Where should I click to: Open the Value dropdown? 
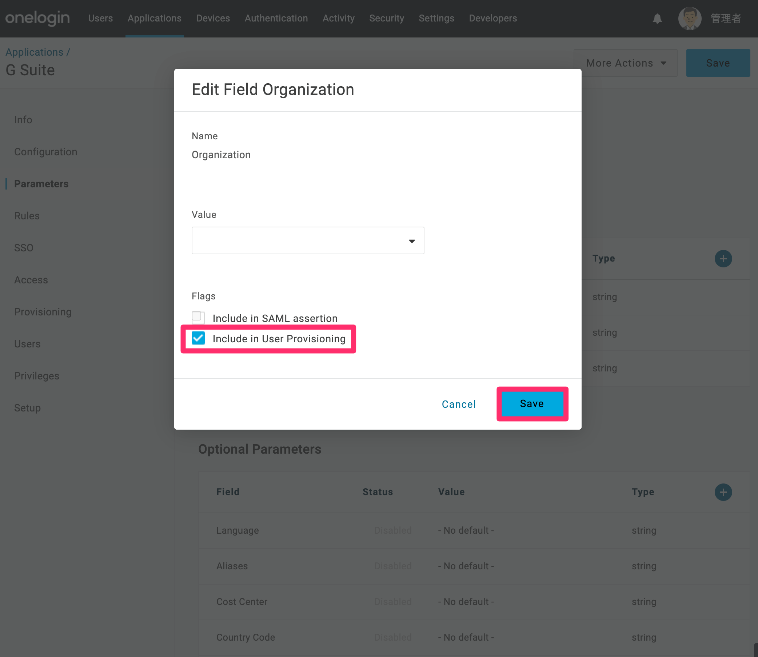tap(307, 240)
